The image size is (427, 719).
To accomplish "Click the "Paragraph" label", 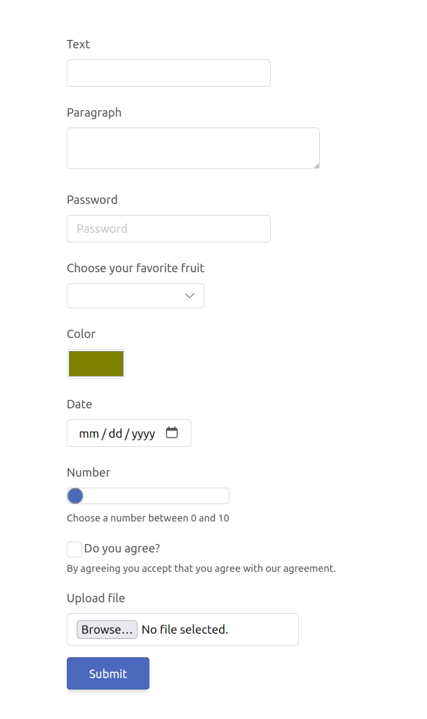I will tap(94, 113).
